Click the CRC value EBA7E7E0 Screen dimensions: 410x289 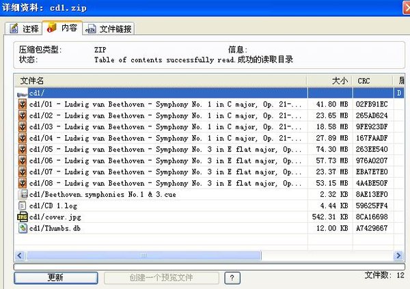[372, 172]
